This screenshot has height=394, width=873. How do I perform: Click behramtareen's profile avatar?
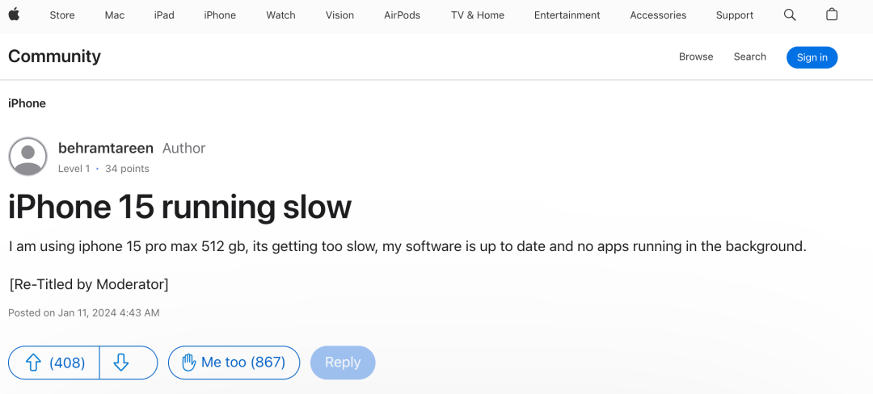27,156
